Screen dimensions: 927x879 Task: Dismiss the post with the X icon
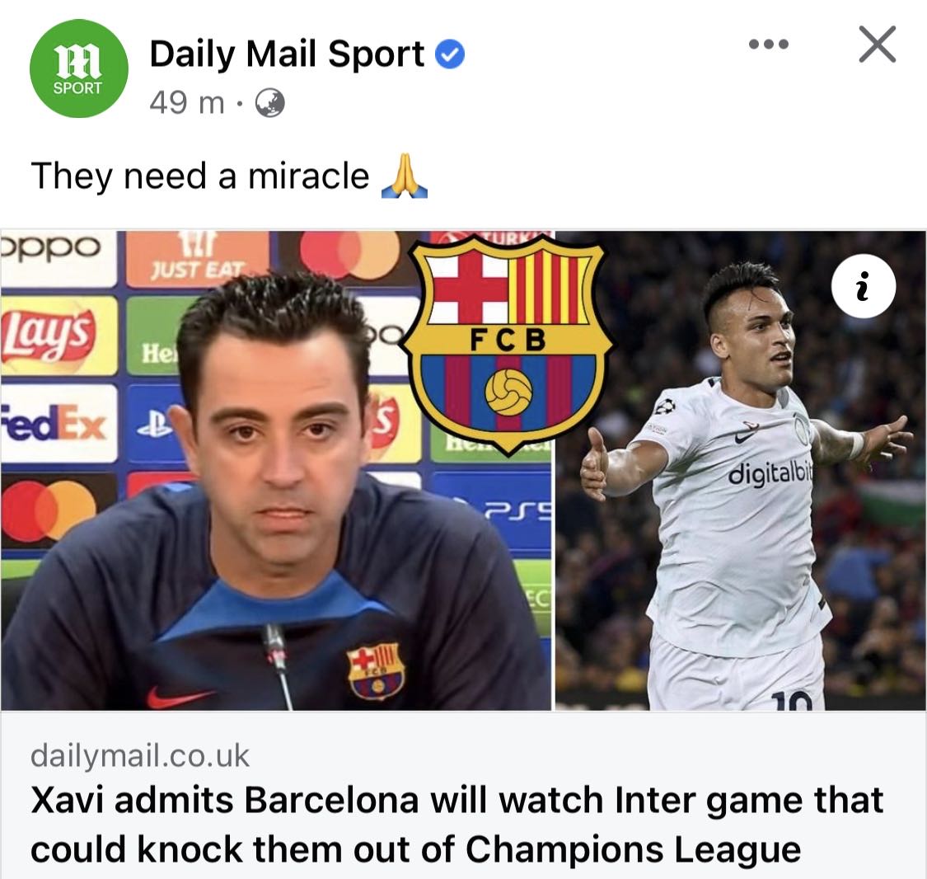(878, 45)
